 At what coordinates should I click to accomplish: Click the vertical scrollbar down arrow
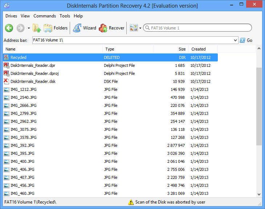pos(259,194)
